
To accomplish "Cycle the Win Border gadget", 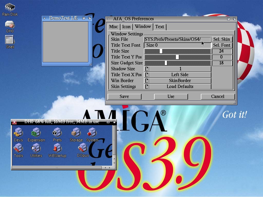I will click(x=147, y=81).
